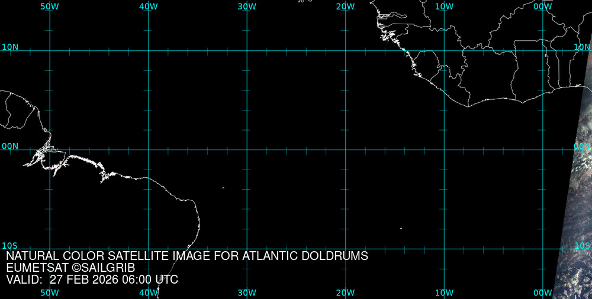
Task: Click the small island near 32W 4S
Action: click(x=223, y=188)
